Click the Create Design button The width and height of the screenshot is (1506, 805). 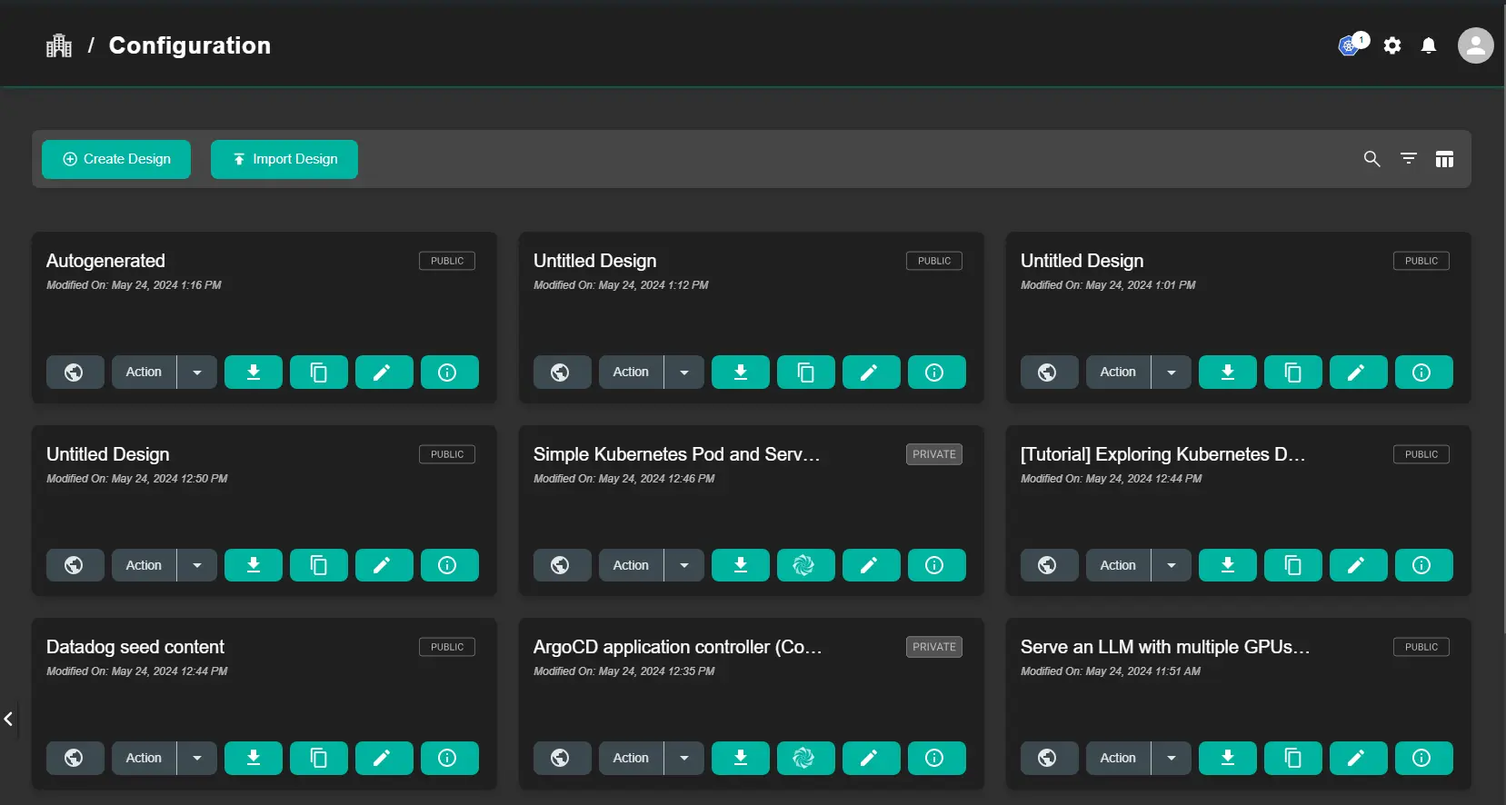tap(116, 159)
